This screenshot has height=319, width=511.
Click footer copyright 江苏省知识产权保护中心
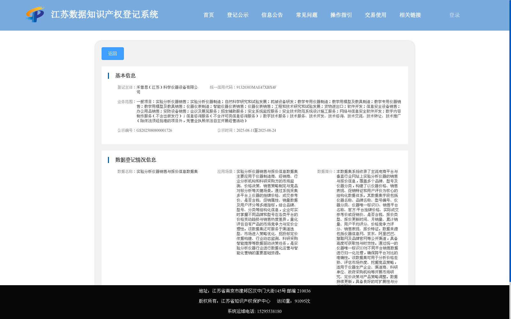click(234, 301)
